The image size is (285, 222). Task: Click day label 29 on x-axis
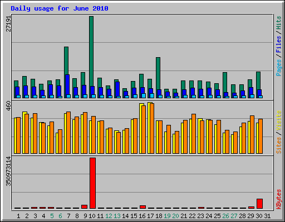[x=250, y=216]
